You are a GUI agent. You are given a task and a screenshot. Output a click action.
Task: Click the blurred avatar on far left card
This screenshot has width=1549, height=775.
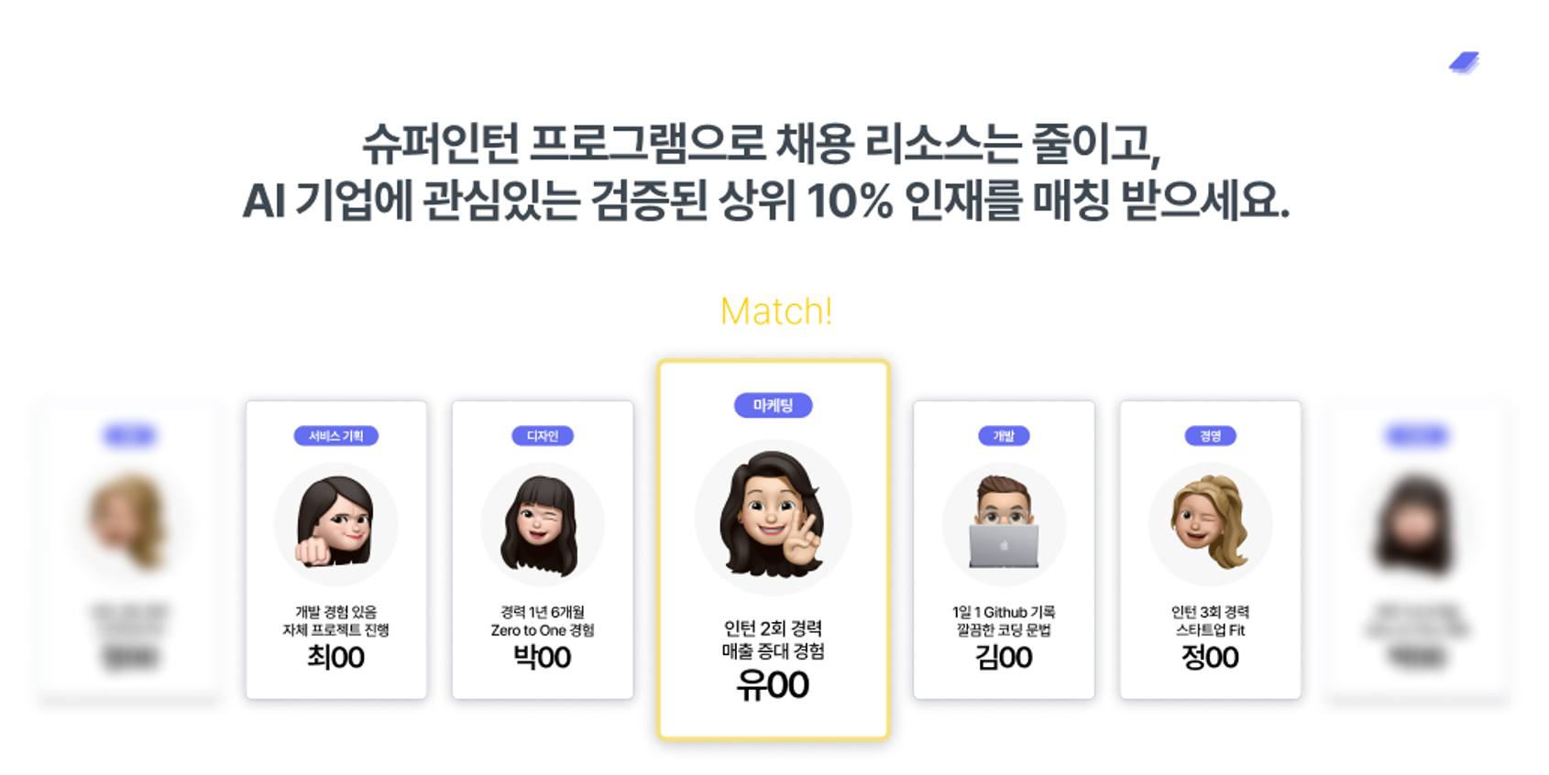coord(129,522)
